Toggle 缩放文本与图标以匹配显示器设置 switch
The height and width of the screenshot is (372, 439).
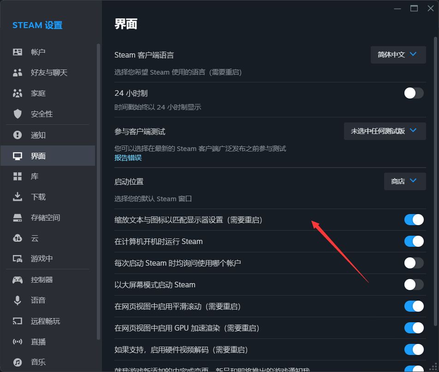414,220
